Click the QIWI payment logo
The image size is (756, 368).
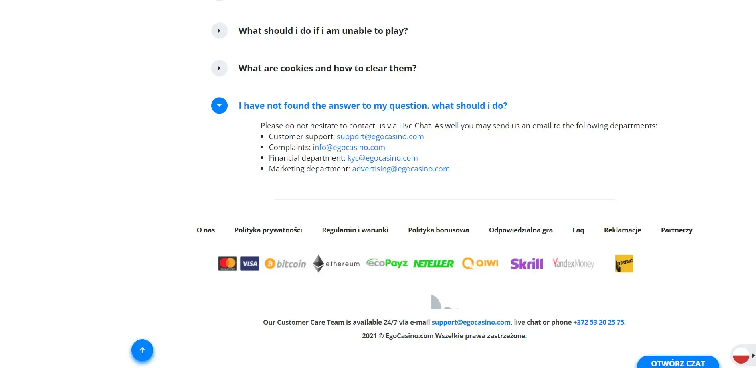click(480, 263)
